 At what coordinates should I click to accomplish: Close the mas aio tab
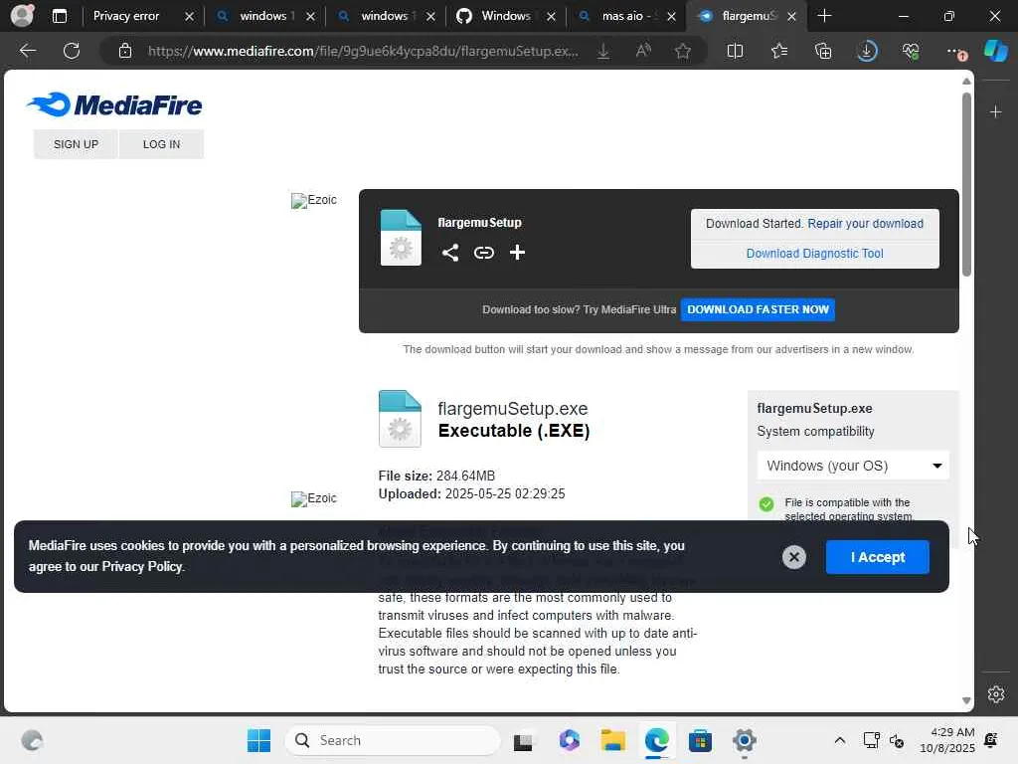click(x=671, y=16)
